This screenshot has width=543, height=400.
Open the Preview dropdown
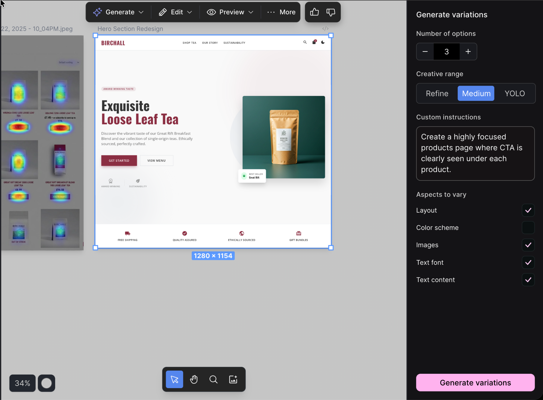230,12
